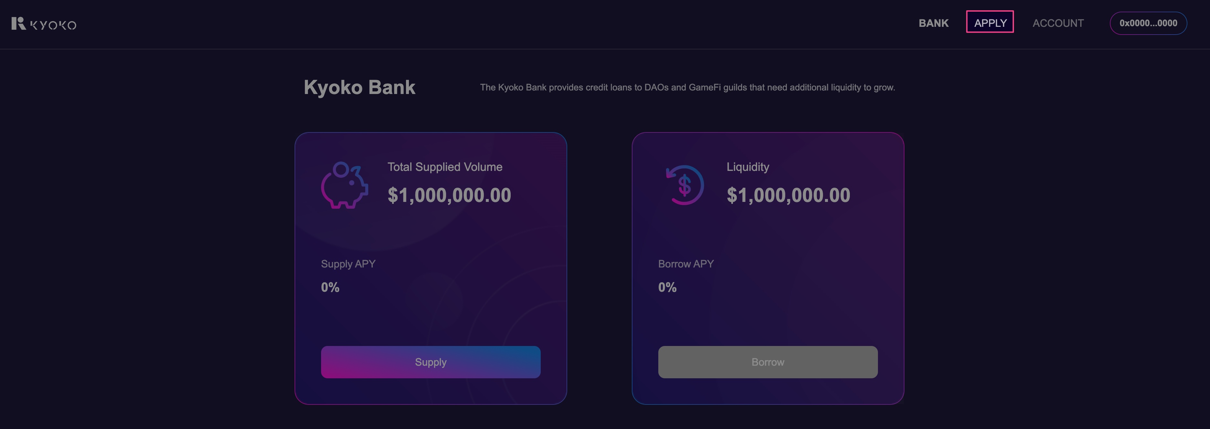Click the Liquidity label

748,167
